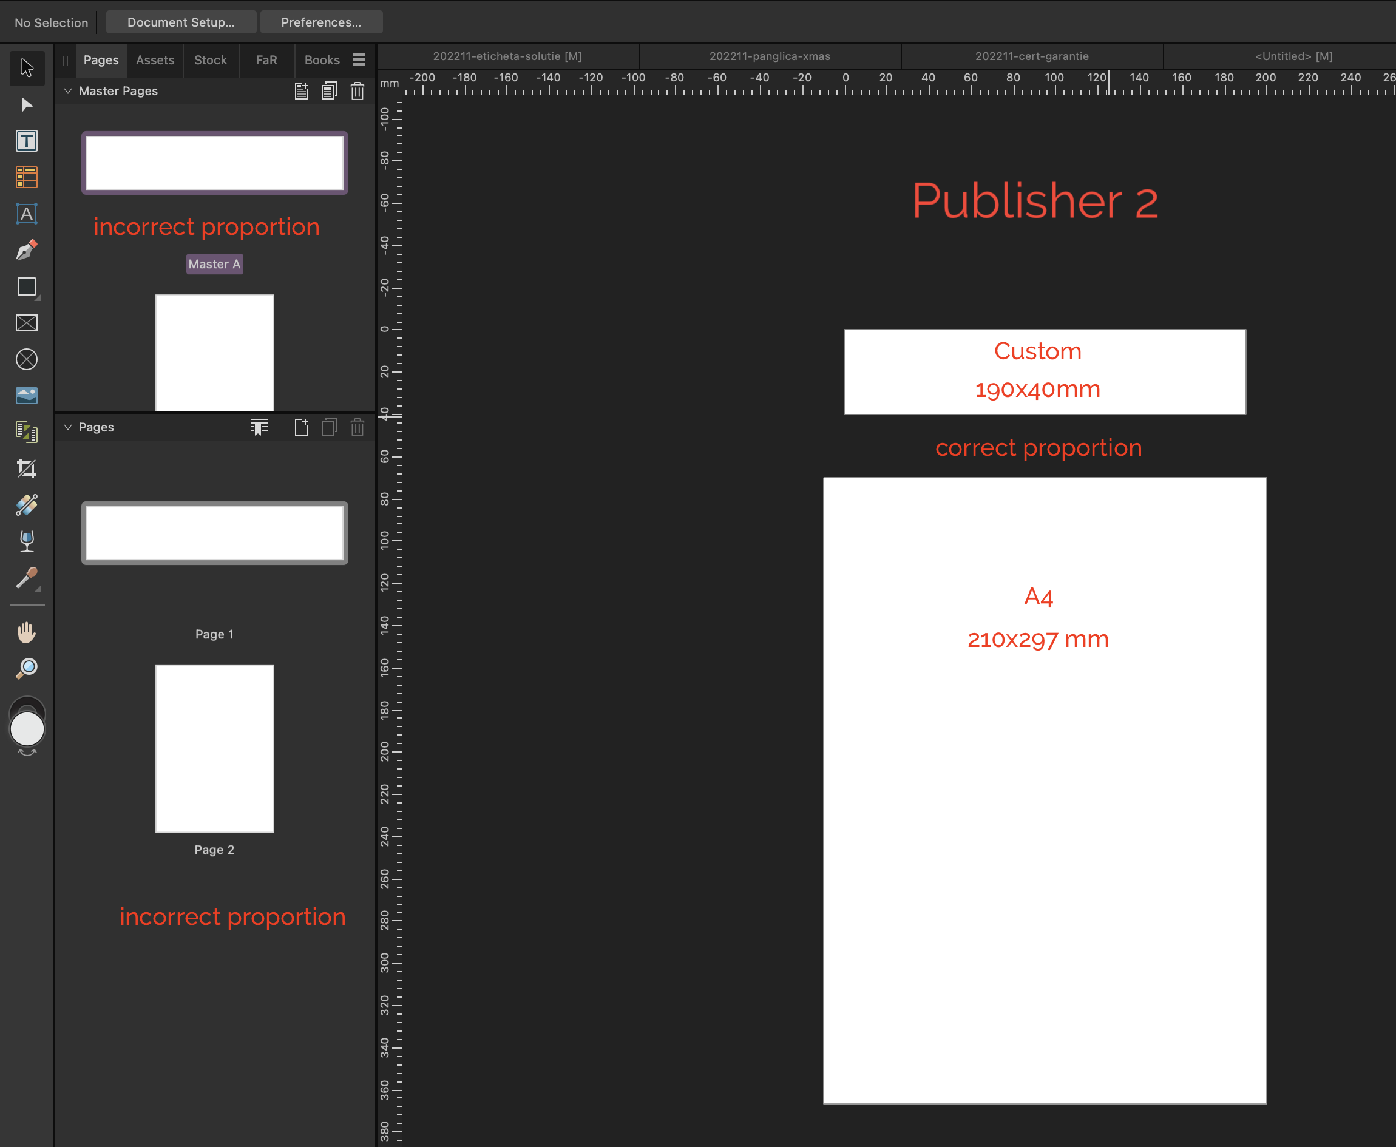1396x1147 pixels.
Task: Select the View hand tool
Action: coord(27,632)
